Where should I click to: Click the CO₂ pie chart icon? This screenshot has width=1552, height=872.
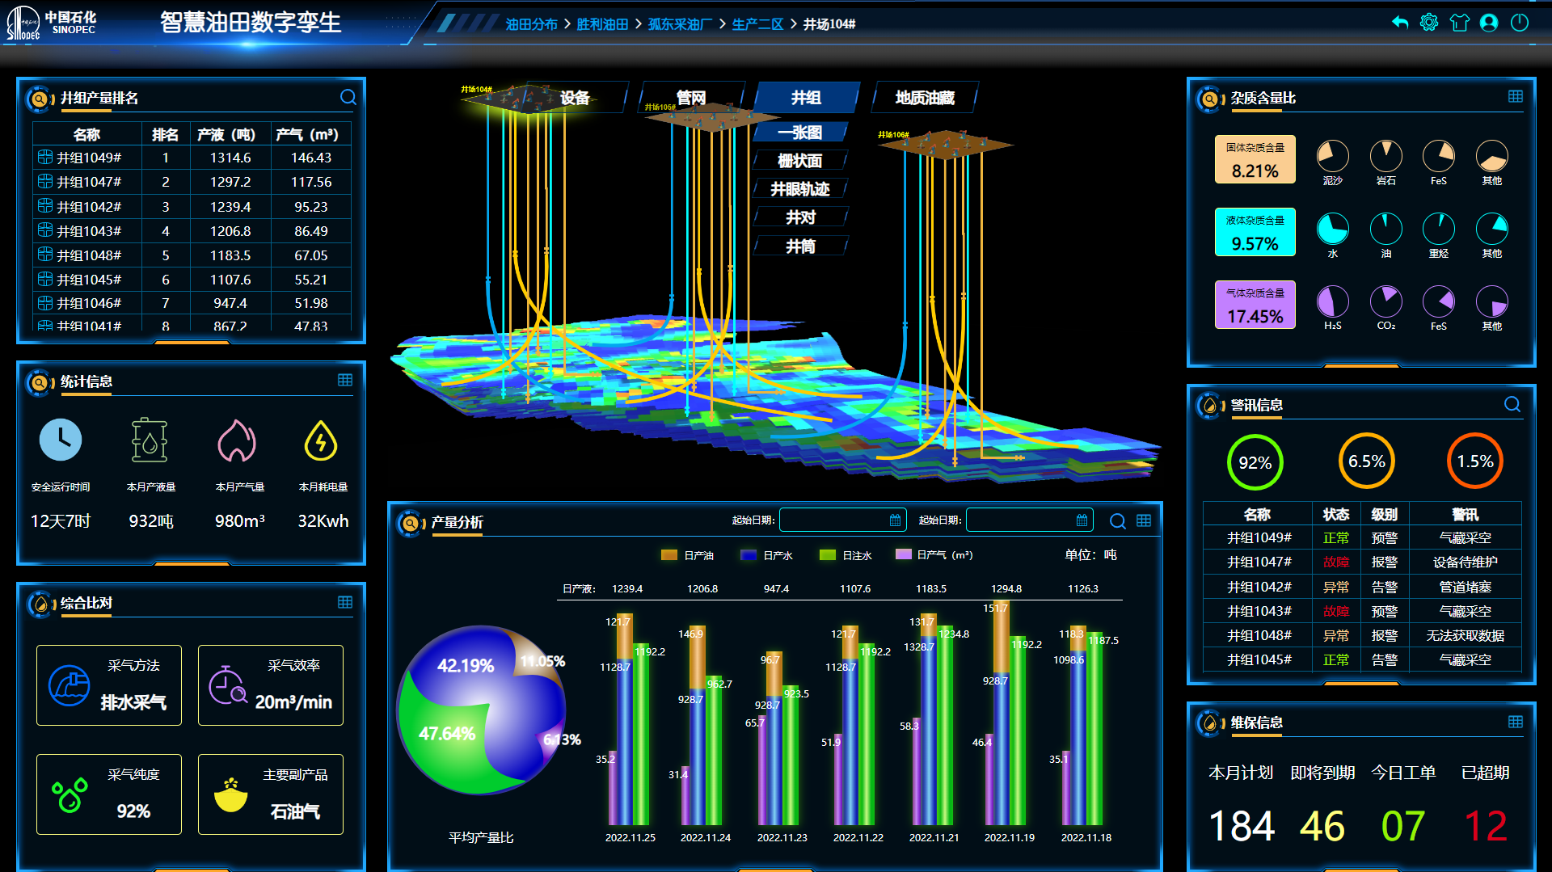pyautogui.click(x=1386, y=301)
